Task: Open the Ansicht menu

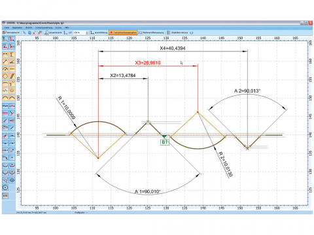Action: coord(29,27)
